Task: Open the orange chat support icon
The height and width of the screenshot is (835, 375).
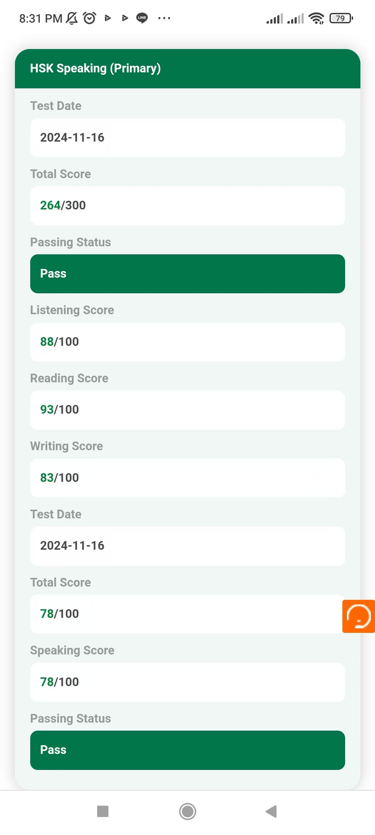Action: pos(359,616)
